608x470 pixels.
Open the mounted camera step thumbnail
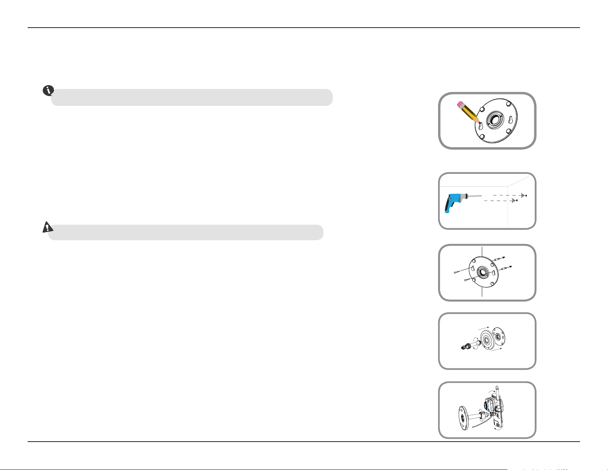pos(487,410)
